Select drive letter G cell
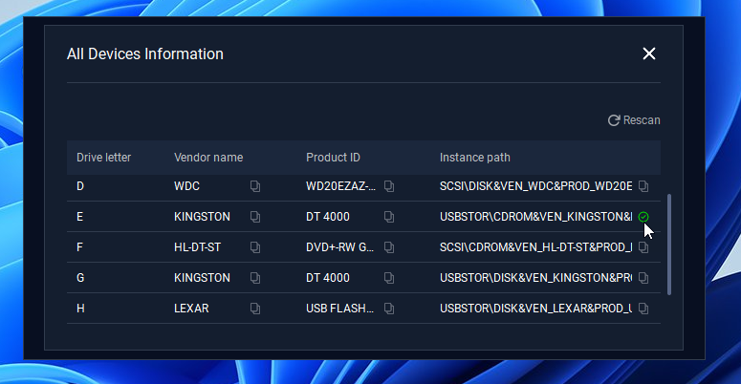The width and height of the screenshot is (741, 384). tap(80, 278)
